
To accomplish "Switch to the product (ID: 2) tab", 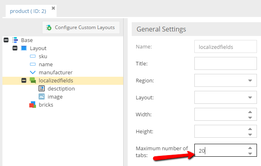I will point(27,11).
